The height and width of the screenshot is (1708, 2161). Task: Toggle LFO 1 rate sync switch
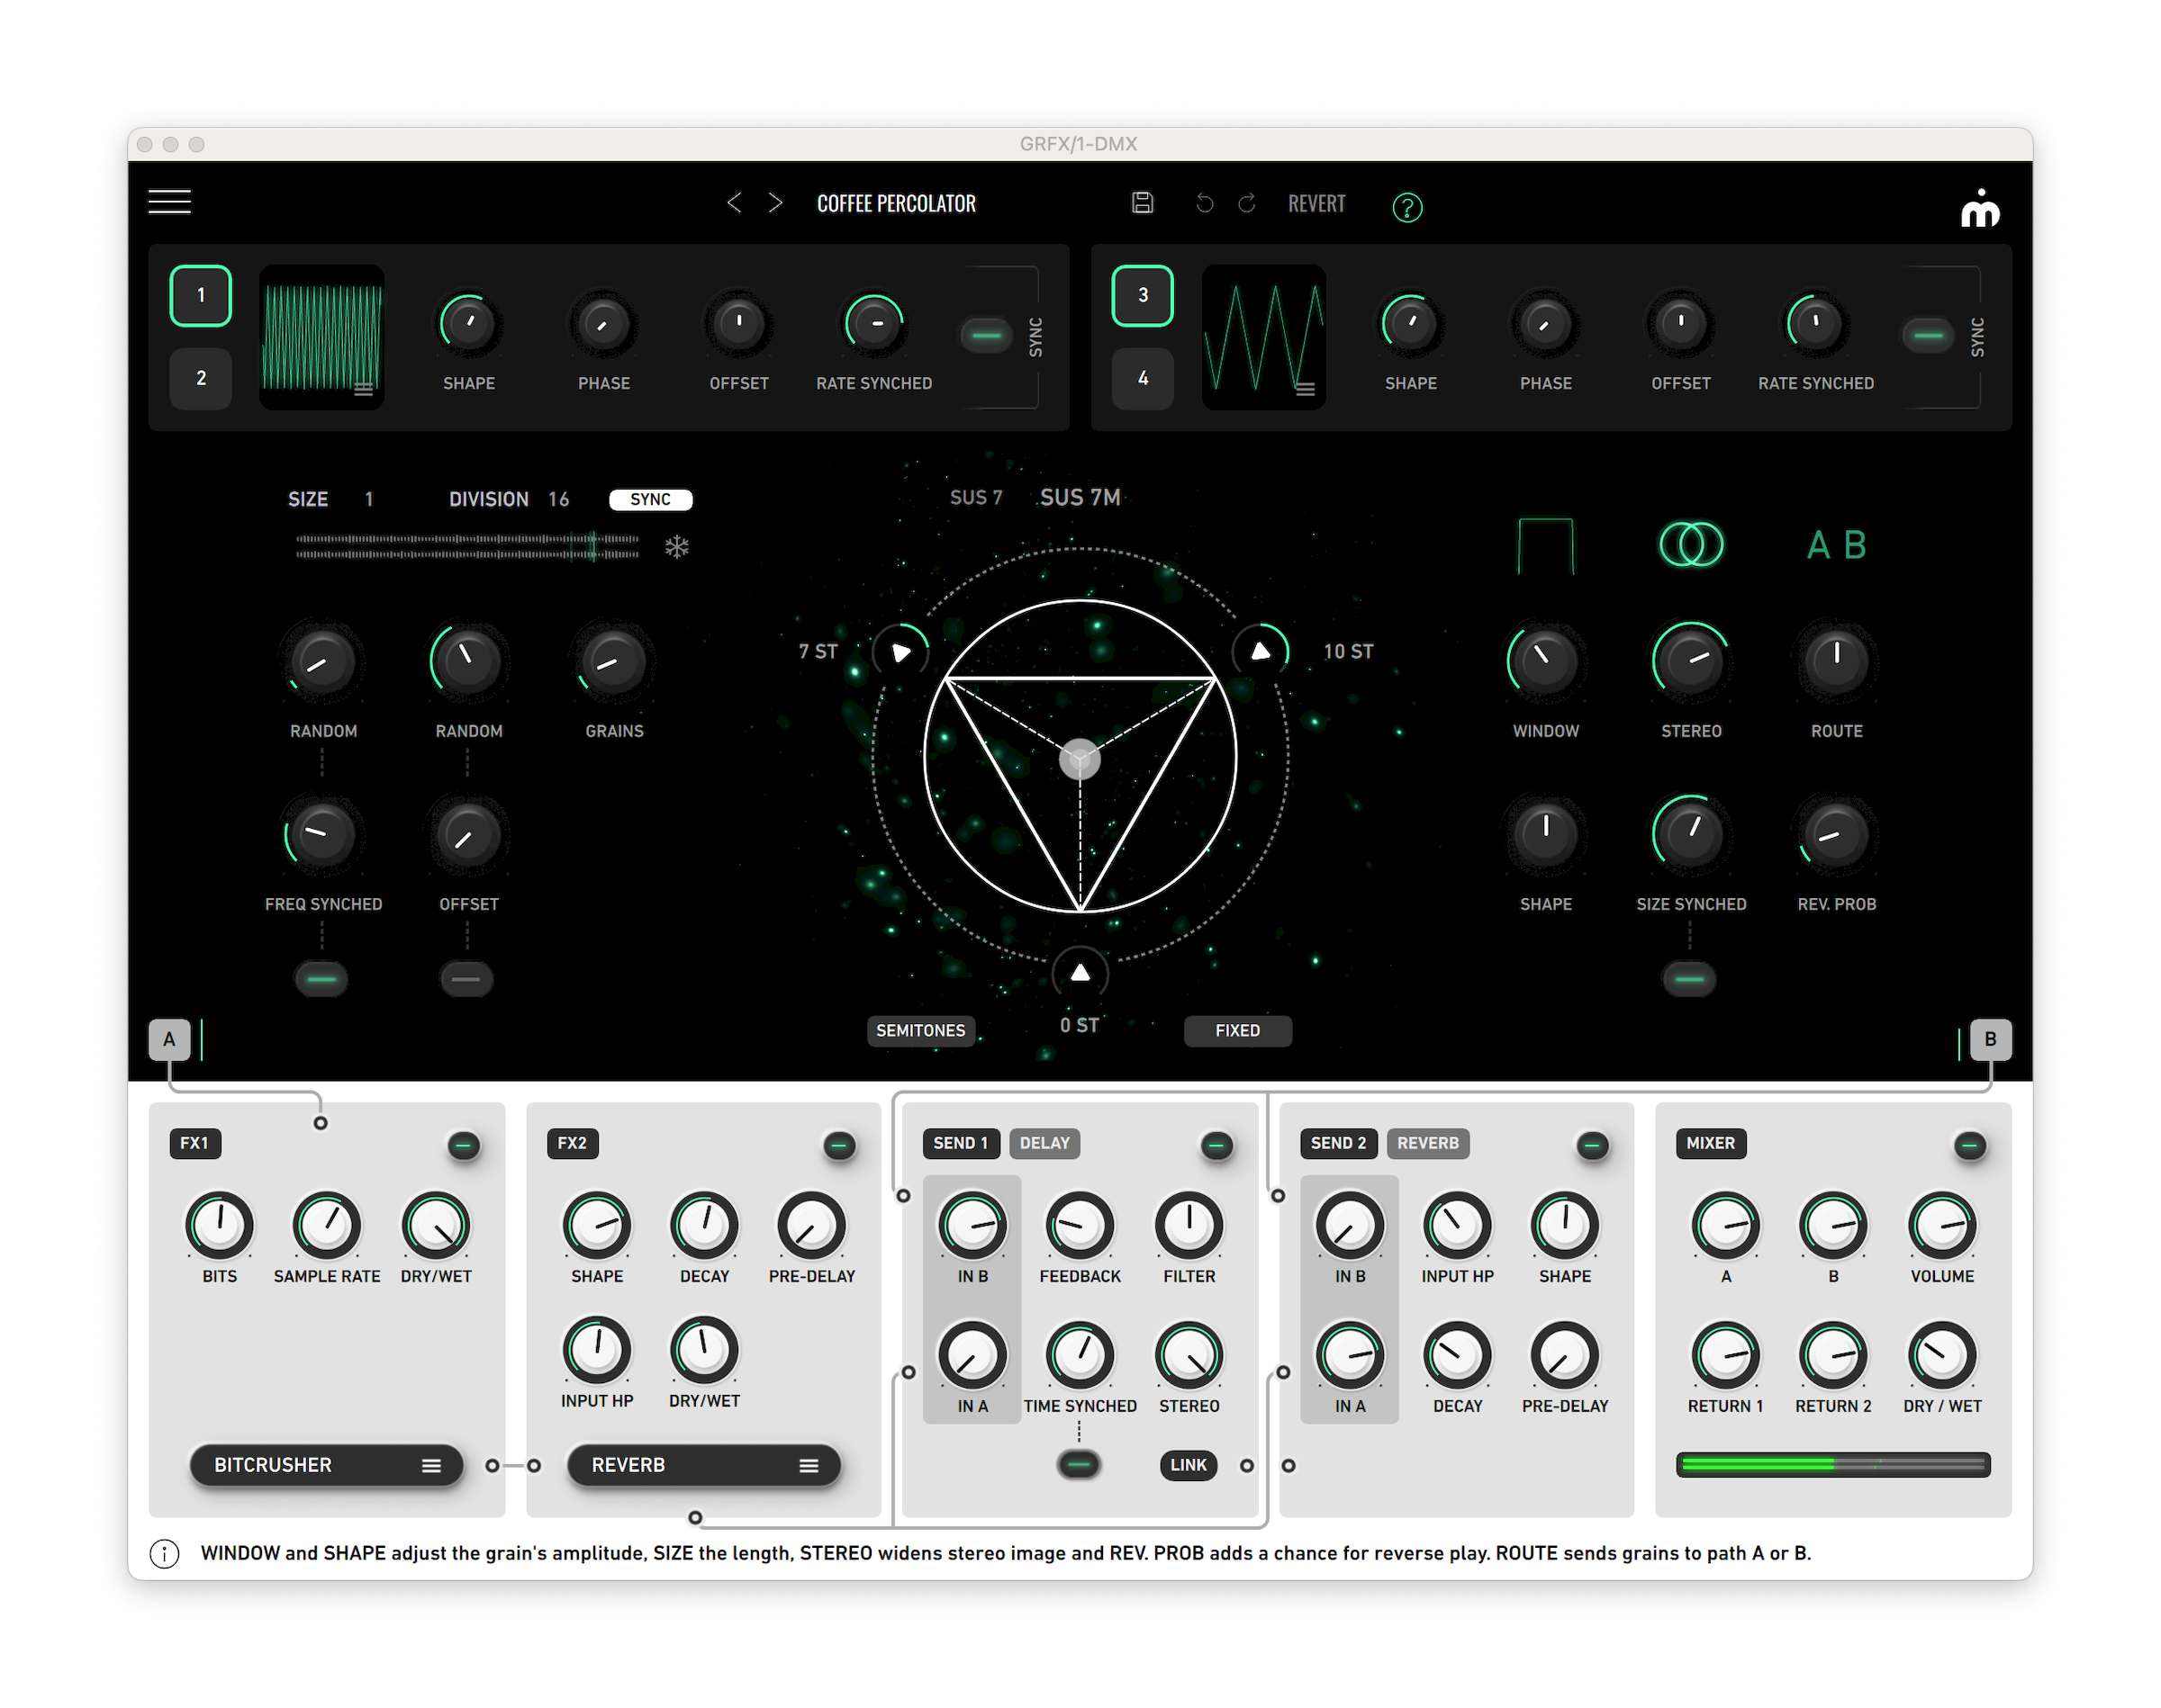click(x=987, y=335)
